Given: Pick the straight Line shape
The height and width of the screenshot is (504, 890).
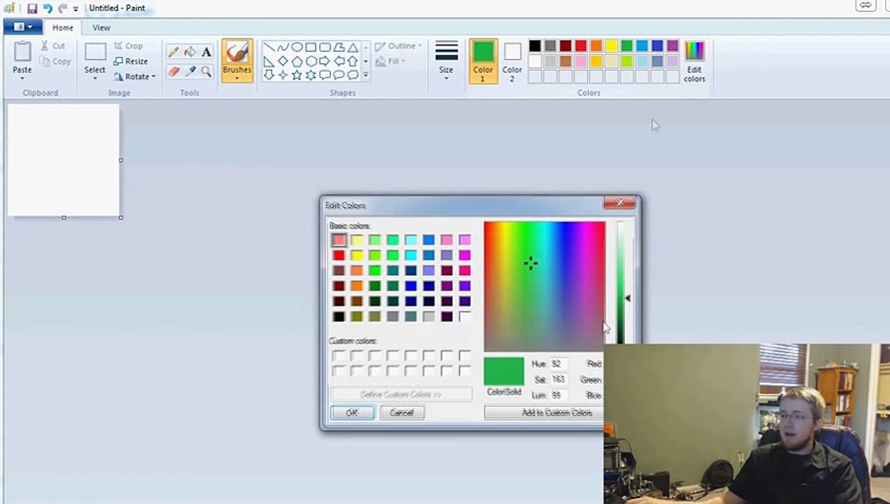Looking at the screenshot, I should [269, 48].
